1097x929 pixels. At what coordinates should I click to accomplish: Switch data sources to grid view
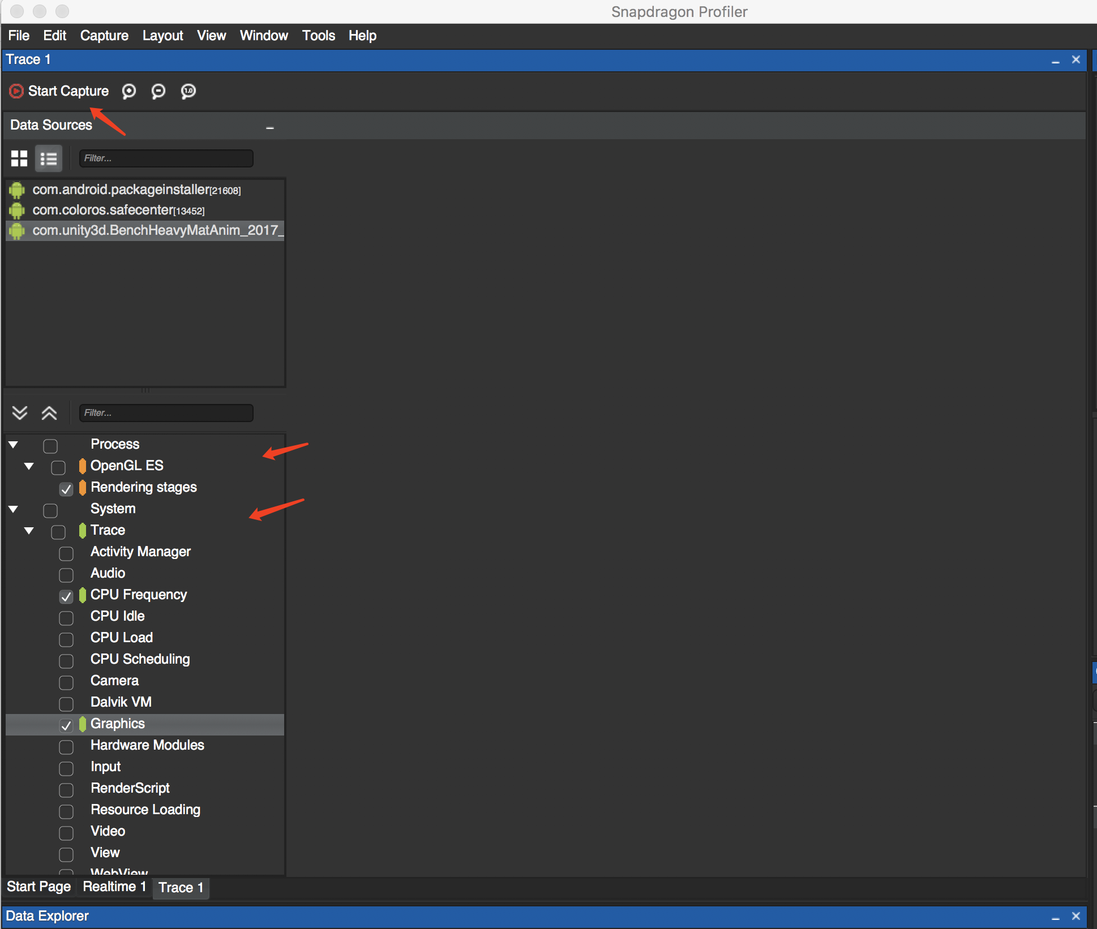pos(19,158)
